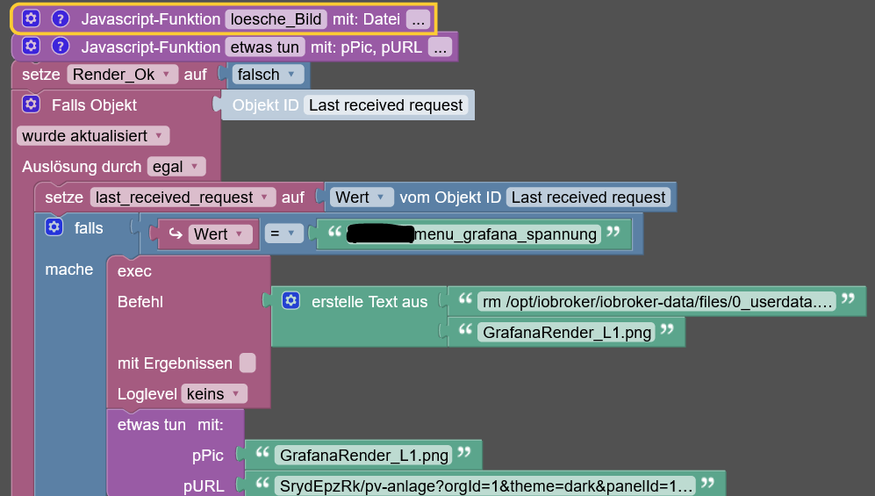Click the mache label of falls block

coord(69,270)
